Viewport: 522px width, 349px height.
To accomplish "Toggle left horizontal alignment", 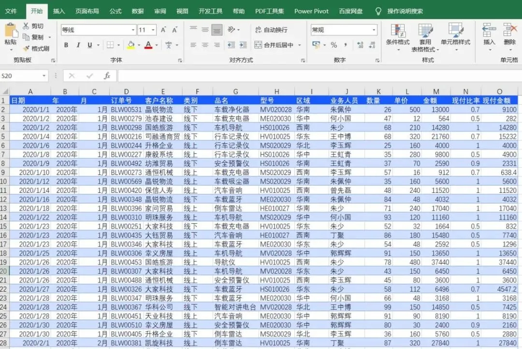I will click(x=193, y=45).
